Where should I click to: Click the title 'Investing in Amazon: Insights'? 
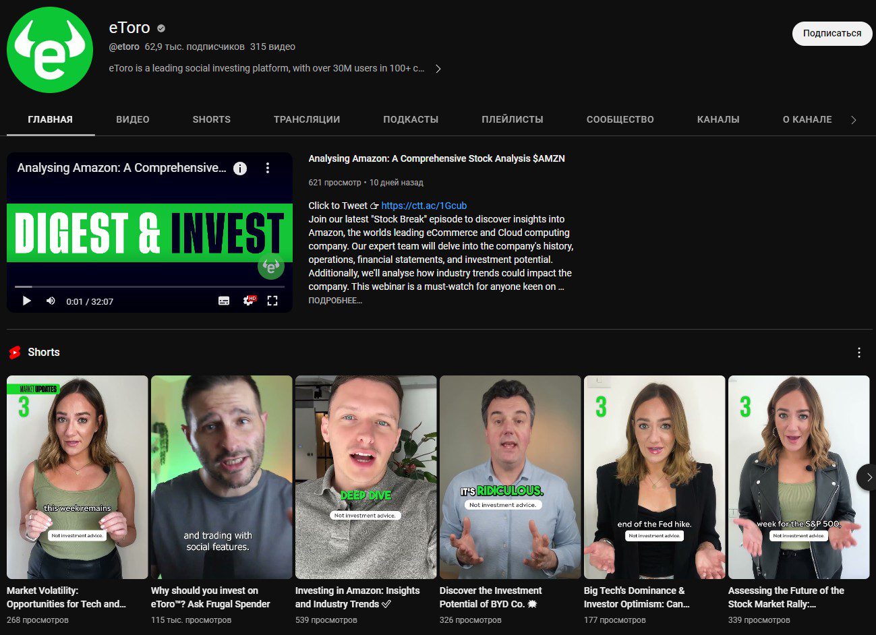click(x=357, y=597)
